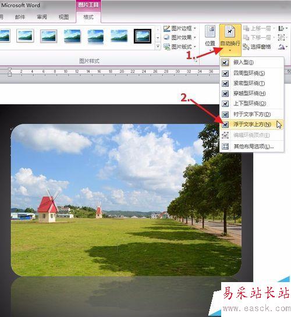291x317 pixels.
Task: Click the 嵌入型 in-line icon
Action: click(x=225, y=63)
